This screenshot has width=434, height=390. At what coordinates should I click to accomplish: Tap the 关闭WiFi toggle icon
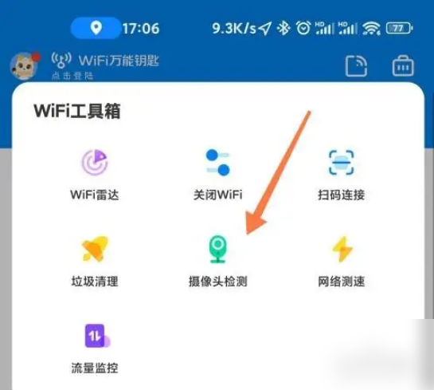coord(218,163)
